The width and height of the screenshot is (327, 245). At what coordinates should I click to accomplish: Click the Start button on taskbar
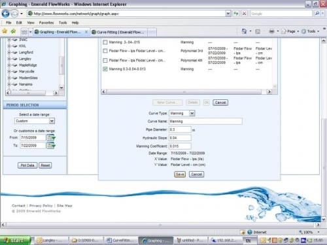pyautogui.click(x=15, y=240)
